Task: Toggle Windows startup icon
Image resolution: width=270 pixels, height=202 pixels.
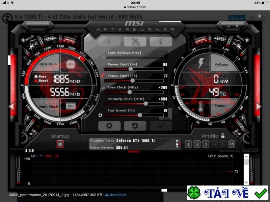Action: (60, 144)
